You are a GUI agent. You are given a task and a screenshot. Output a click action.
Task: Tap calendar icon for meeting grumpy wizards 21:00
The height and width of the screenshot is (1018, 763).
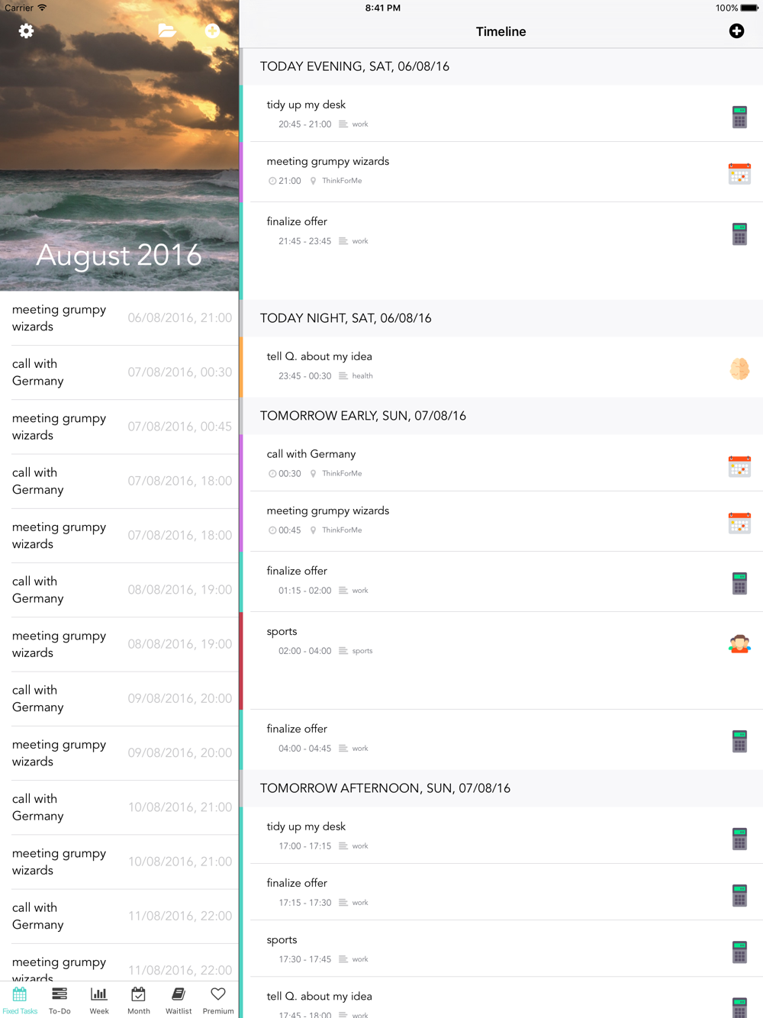pos(739,173)
